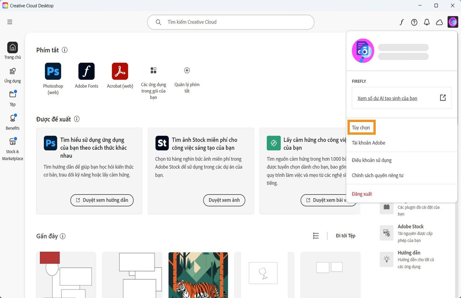The height and width of the screenshot is (298, 461).
Task: Open the Tệp files sidebar icon
Action: (13, 94)
